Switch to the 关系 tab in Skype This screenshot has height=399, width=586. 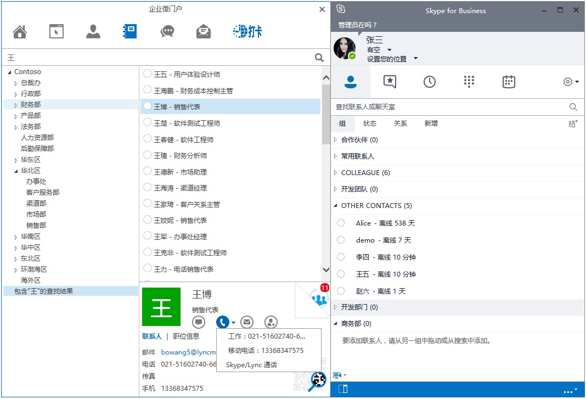click(x=400, y=123)
